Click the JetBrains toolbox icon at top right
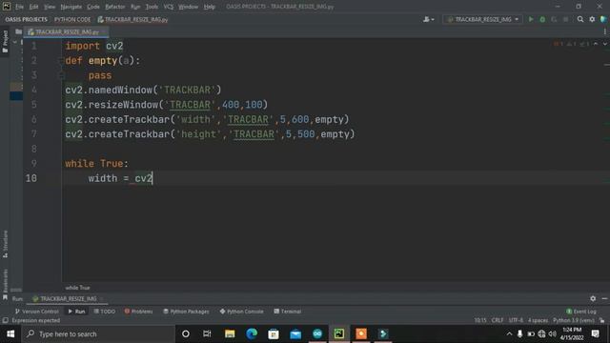Image resolution: width=610 pixels, height=343 pixels. (603, 19)
